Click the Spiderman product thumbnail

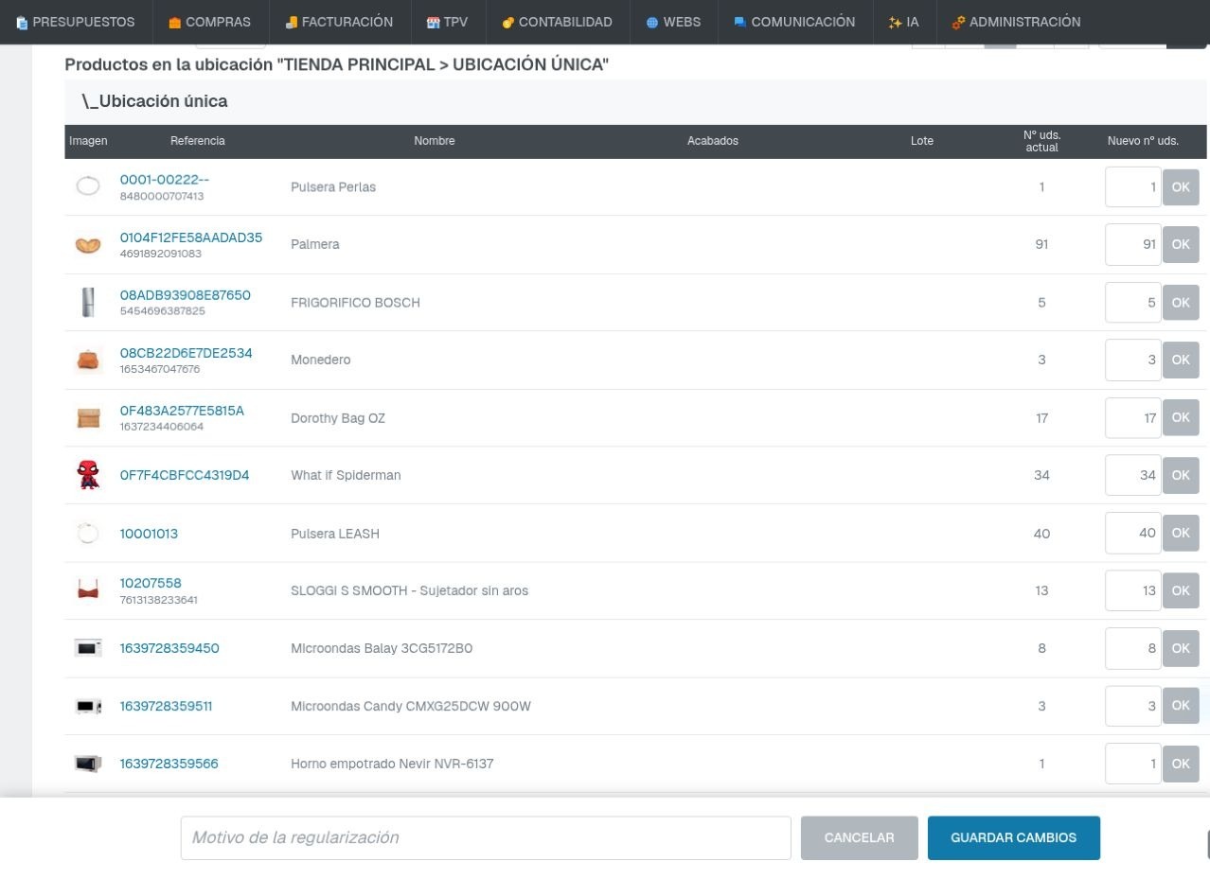pyautogui.click(x=88, y=475)
